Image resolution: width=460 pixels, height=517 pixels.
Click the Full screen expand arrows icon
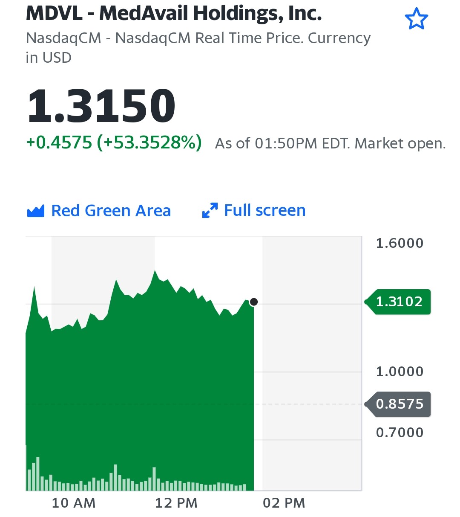click(210, 210)
